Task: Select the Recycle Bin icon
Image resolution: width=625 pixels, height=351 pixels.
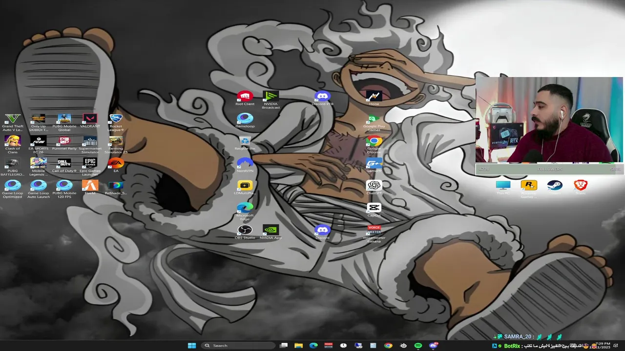Action: click(x=245, y=143)
